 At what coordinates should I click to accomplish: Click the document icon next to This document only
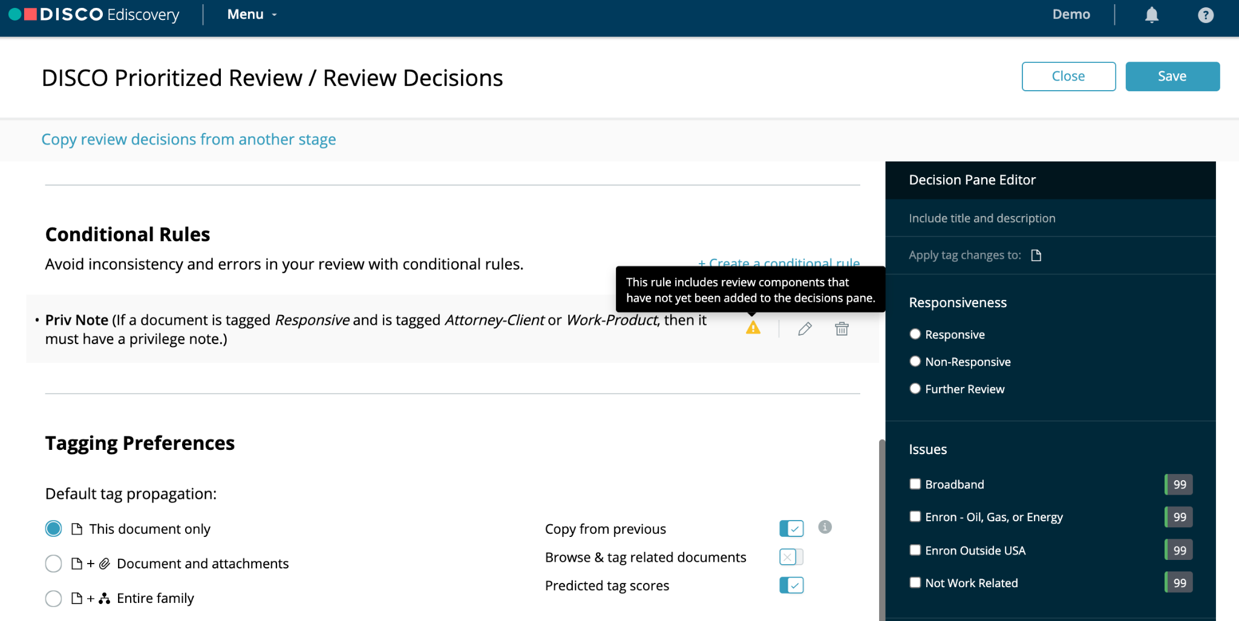pos(77,529)
